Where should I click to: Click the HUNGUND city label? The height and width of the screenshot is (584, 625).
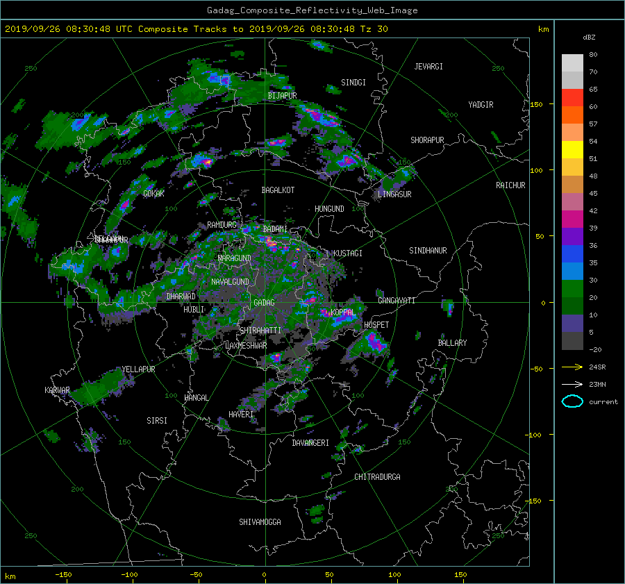tap(329, 209)
